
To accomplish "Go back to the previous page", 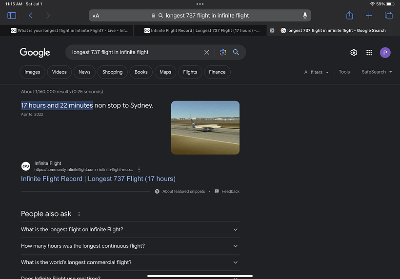I will click(31, 16).
